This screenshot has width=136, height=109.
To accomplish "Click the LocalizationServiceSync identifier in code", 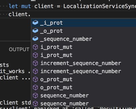I will pyautogui.click(x=100, y=6).
